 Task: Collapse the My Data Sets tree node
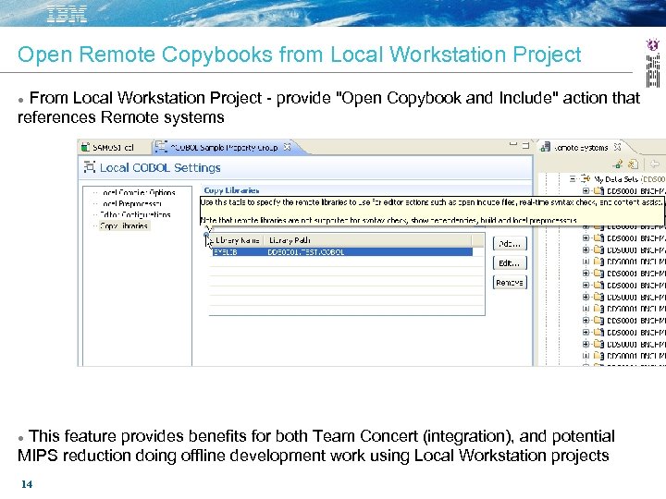573,178
